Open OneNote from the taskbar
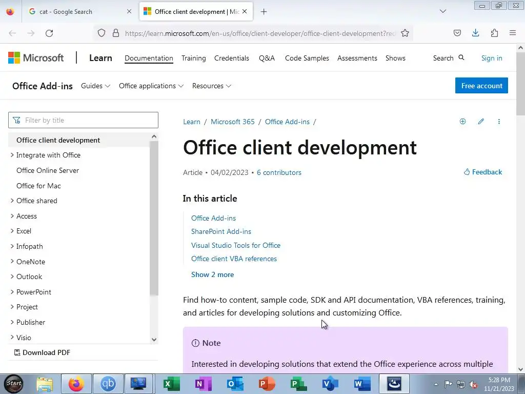 click(x=203, y=384)
